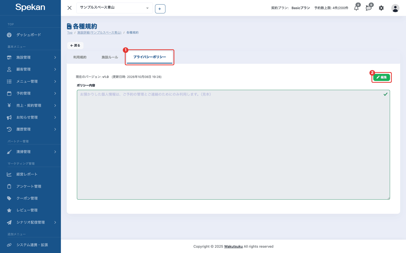
Task: Expand the 清掃管理 submenu chevron
Action: tap(55, 152)
